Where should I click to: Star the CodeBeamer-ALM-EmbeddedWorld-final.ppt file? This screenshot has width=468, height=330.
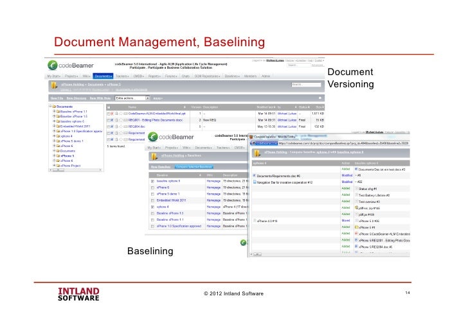(x=121, y=114)
